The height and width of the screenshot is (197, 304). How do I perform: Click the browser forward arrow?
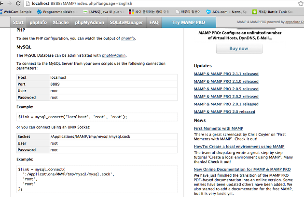(x=10, y=3)
